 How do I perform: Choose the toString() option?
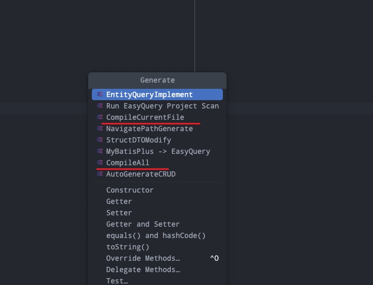coord(157,247)
